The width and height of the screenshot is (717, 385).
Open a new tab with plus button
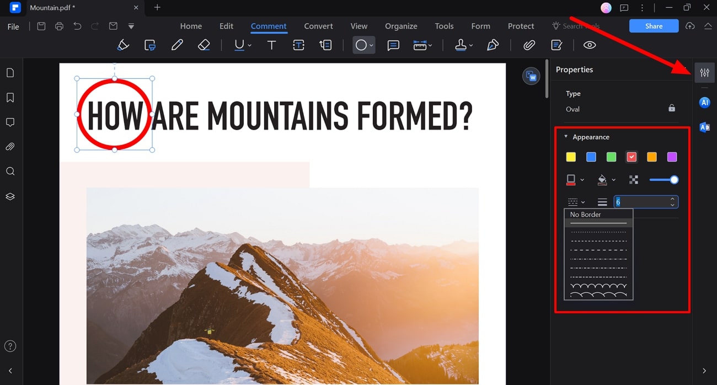(157, 8)
